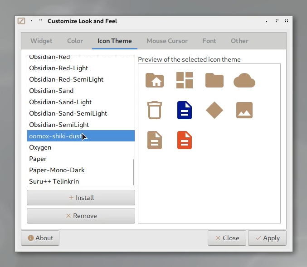Click the partially visible Obsidian-Red row
Viewport: 307px width, 267px height.
(81, 58)
